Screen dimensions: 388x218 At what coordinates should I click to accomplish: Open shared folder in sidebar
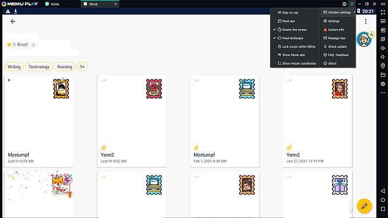tap(383, 75)
